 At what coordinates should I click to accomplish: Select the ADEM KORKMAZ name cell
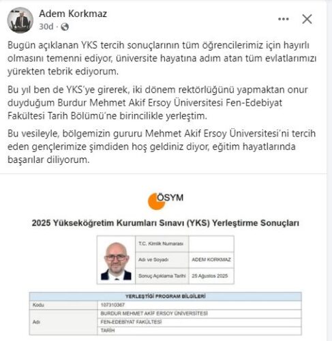coord(211,260)
